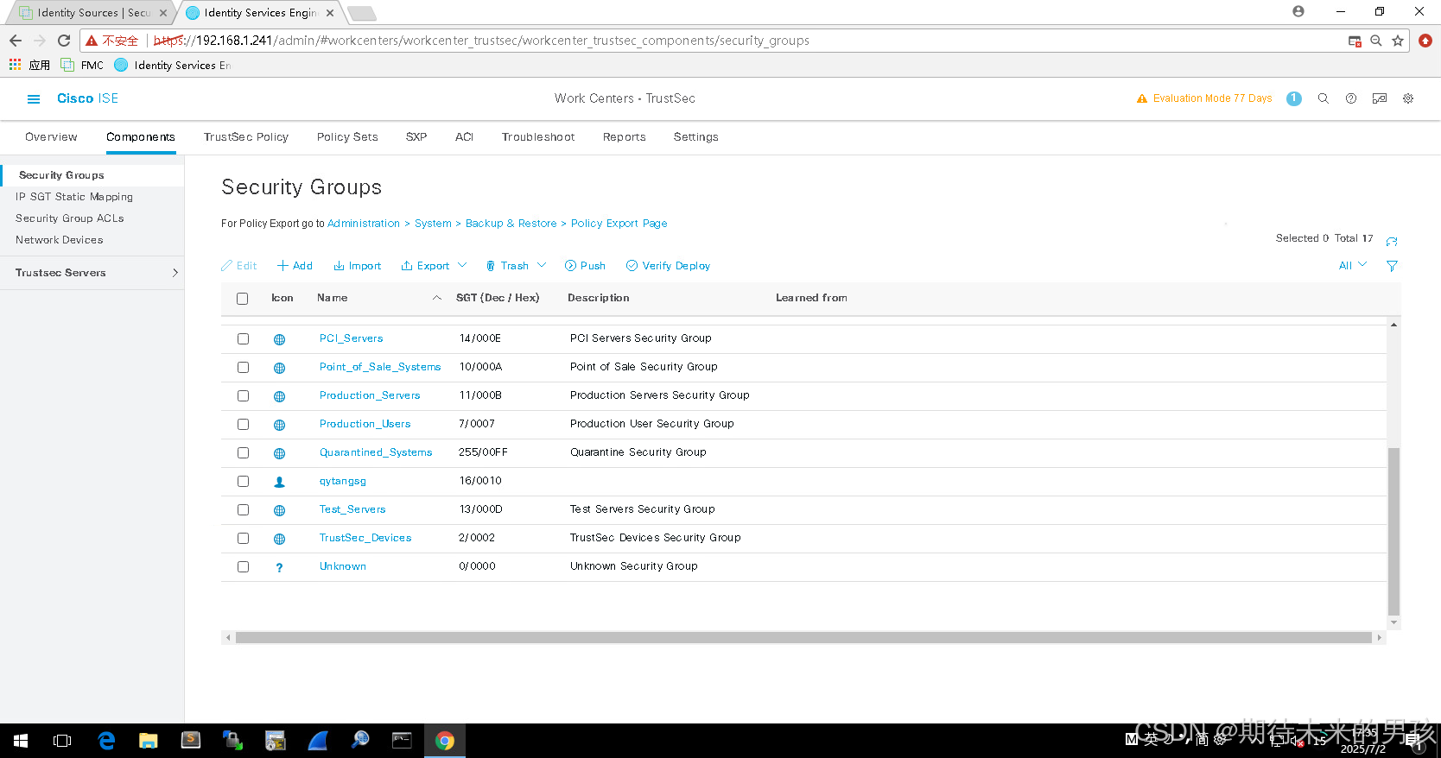This screenshot has width=1441, height=758.
Task: Toggle the select-all checkbox in table header
Action: [243, 299]
